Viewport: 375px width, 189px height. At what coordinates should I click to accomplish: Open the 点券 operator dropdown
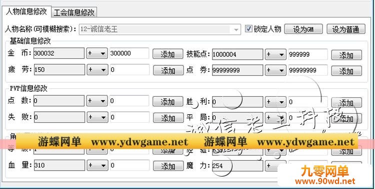275,70
